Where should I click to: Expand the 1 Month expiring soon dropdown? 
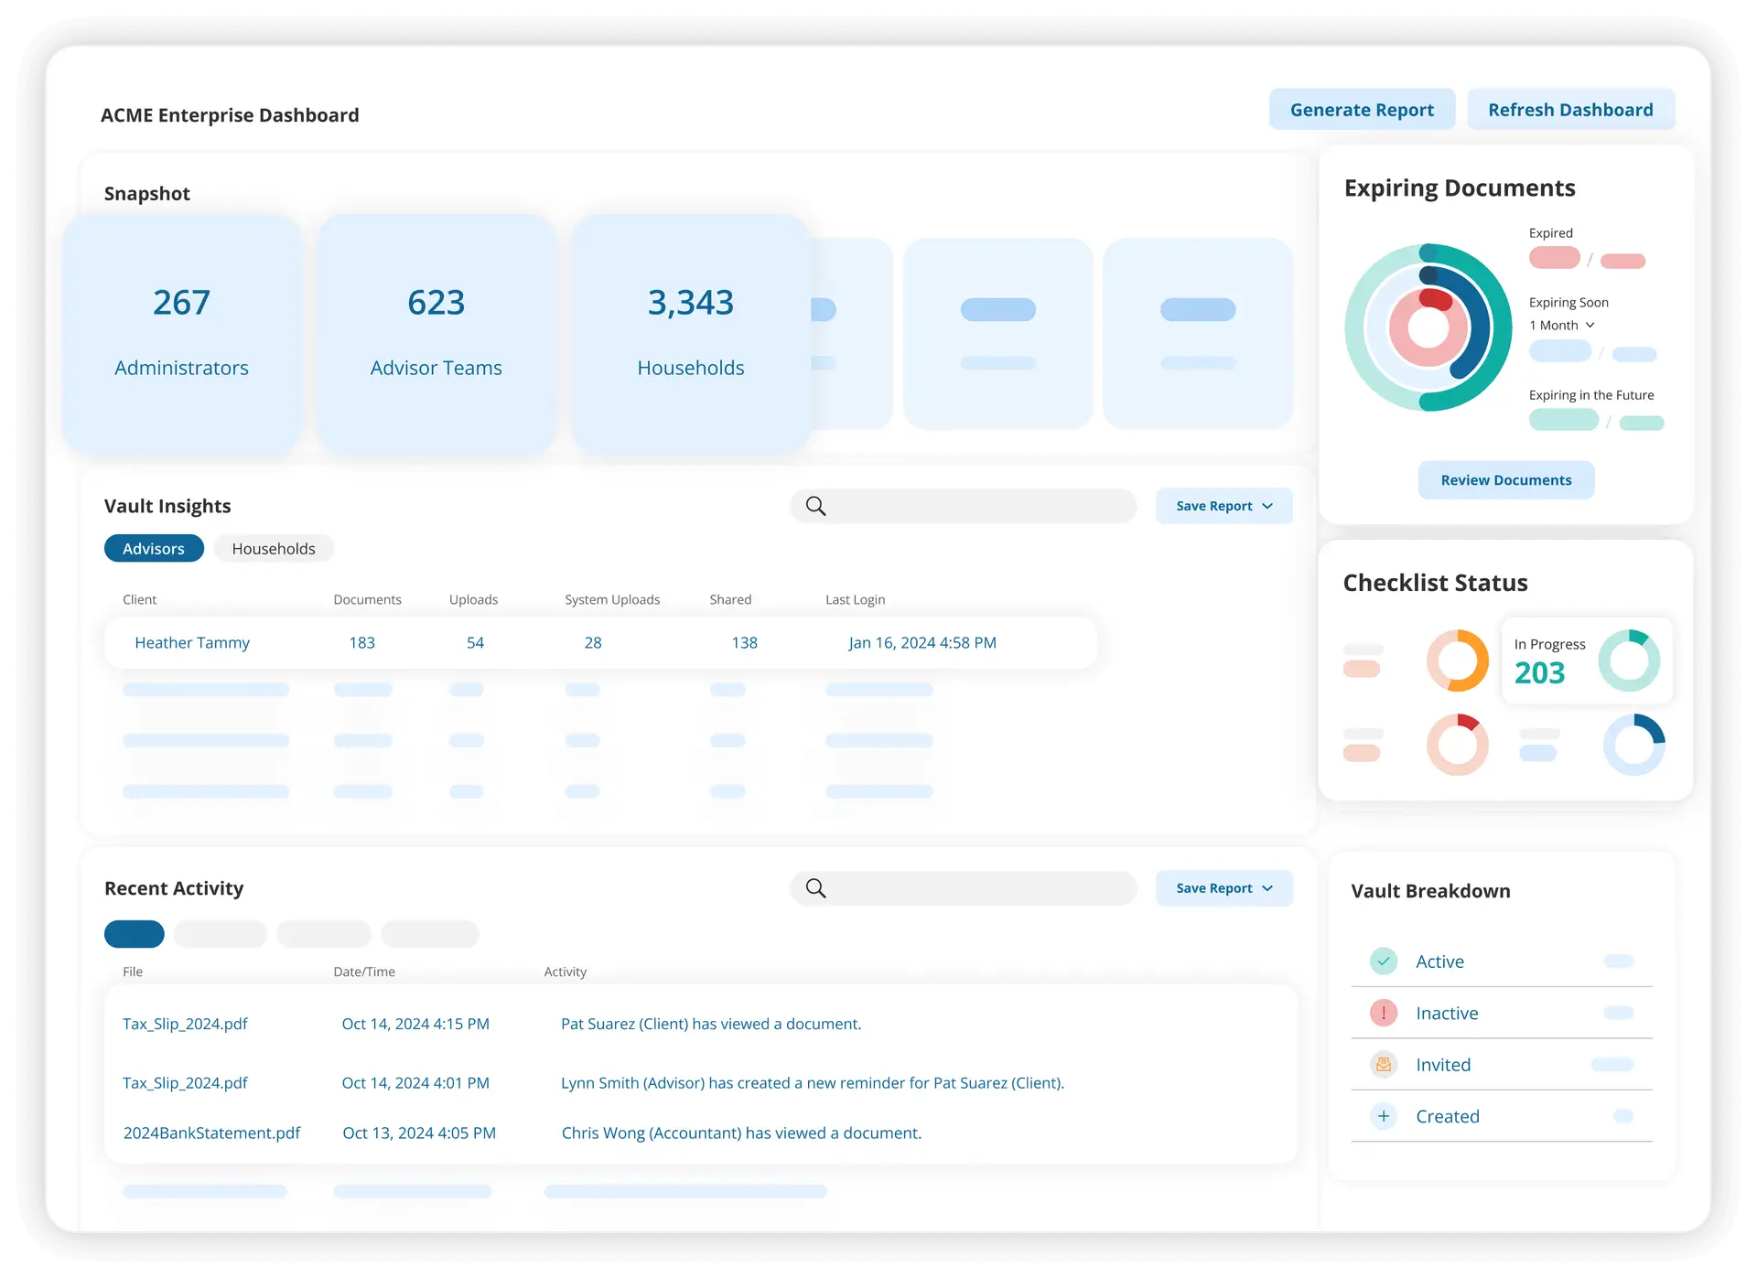click(x=1562, y=326)
